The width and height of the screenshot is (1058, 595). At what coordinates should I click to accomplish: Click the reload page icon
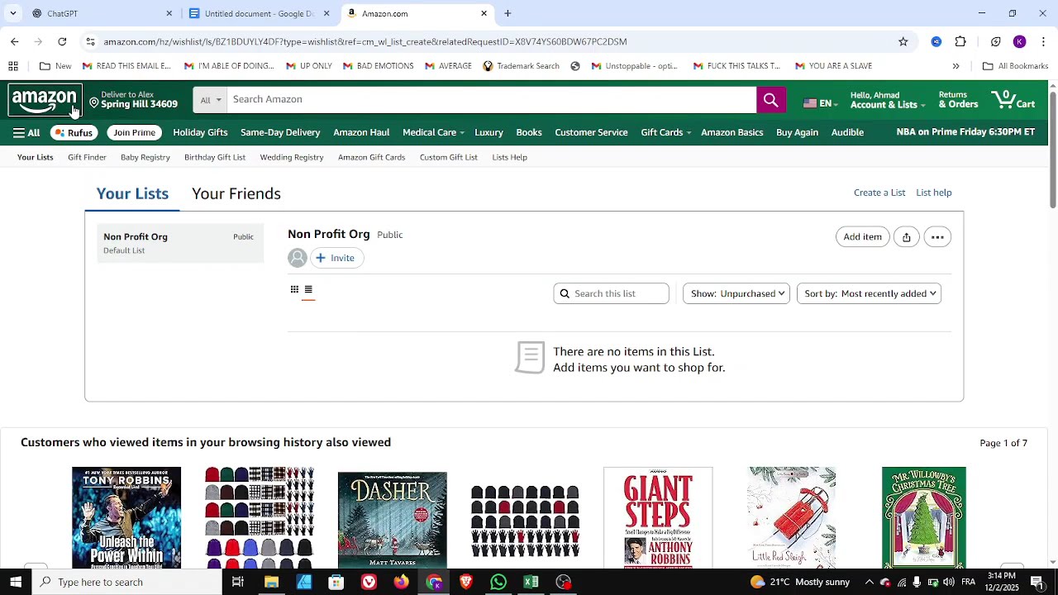click(x=62, y=41)
